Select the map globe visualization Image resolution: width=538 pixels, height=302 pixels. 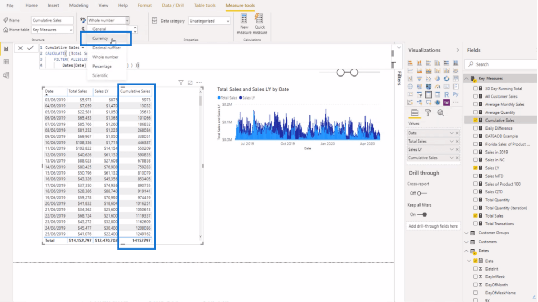click(x=410, y=87)
